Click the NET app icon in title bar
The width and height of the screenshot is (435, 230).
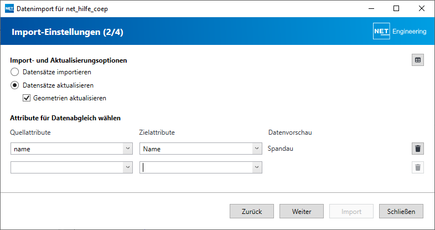point(9,9)
